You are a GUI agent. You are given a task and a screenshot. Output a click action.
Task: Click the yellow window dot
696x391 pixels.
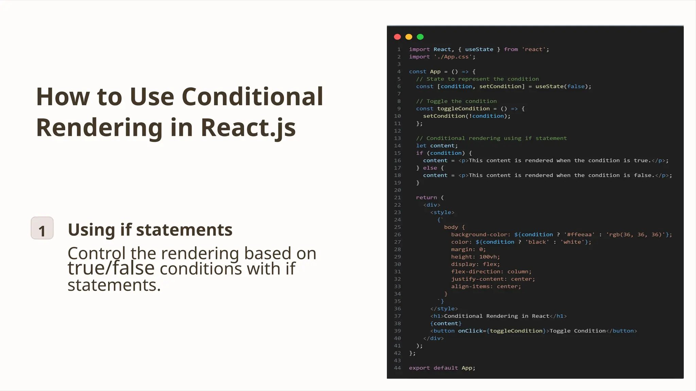pos(409,37)
